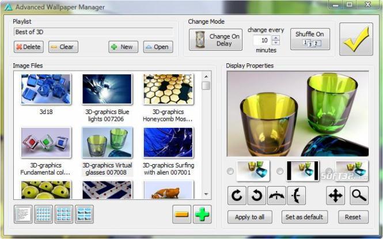Select the blue maze pattern thumbnail
This screenshot has width=383, height=239.
tap(107, 189)
